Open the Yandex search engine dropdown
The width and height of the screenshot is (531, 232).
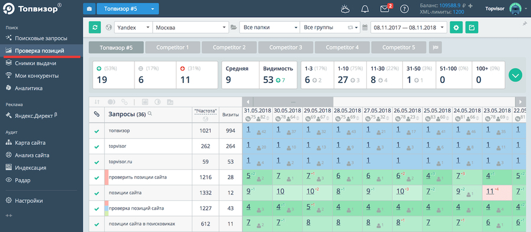[x=133, y=28]
